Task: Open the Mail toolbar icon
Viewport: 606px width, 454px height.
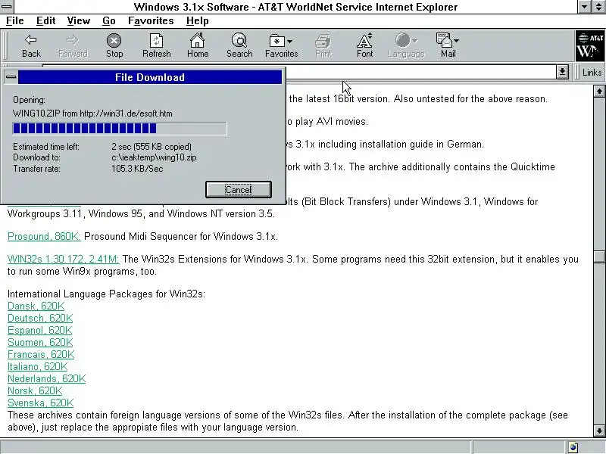Action: click(x=444, y=40)
